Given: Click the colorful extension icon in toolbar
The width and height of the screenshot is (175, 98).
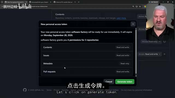Looking at the screenshot, I should point(145,7).
